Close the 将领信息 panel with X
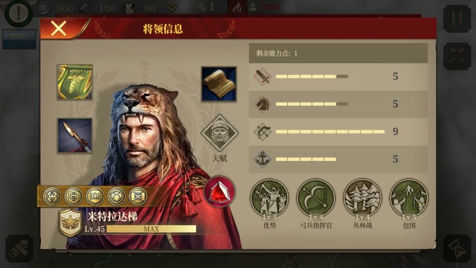Screen dimensions: 476x268 tap(58, 29)
